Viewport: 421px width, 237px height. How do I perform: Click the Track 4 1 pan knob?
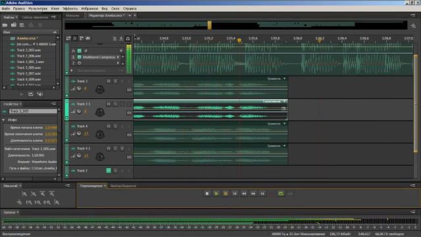100,157
